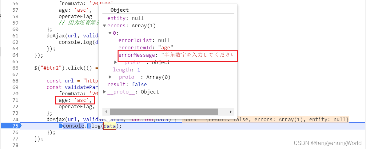Click inline data value hint on line 74
The width and height of the screenshot is (366, 149).
coord(265,120)
